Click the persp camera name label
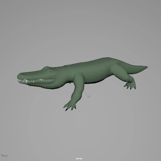Screen dimensions: 161x161 [79, 158]
